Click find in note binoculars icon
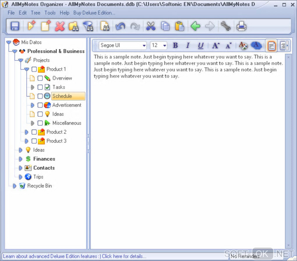The image size is (297, 261). pos(105,26)
